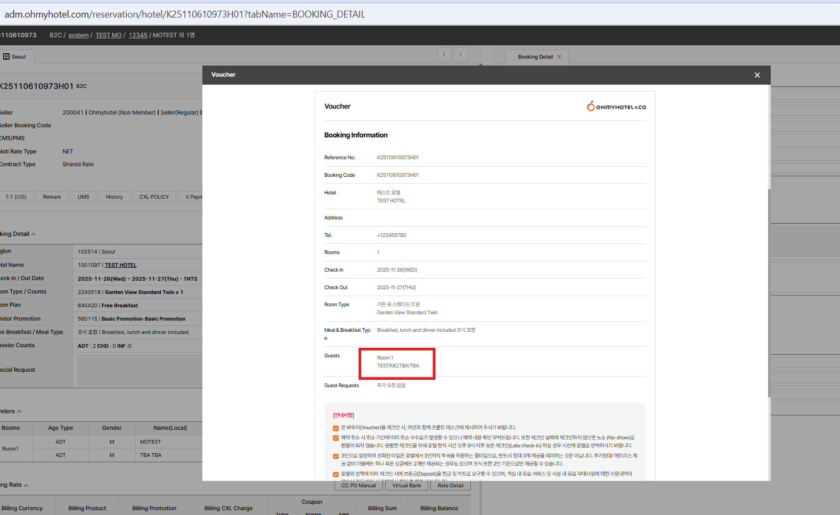Viewport: 840px width, 515px height.
Task: Click traveler name 'TBA TBA' in the table
Action: click(x=151, y=455)
